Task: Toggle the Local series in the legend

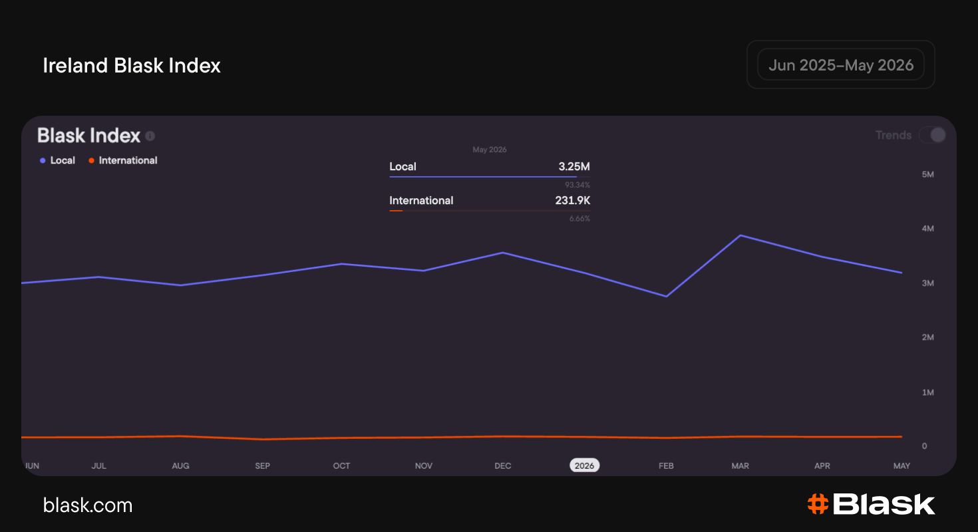Action: (x=57, y=160)
